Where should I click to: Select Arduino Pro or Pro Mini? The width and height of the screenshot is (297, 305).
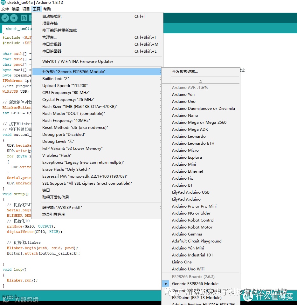(201, 206)
